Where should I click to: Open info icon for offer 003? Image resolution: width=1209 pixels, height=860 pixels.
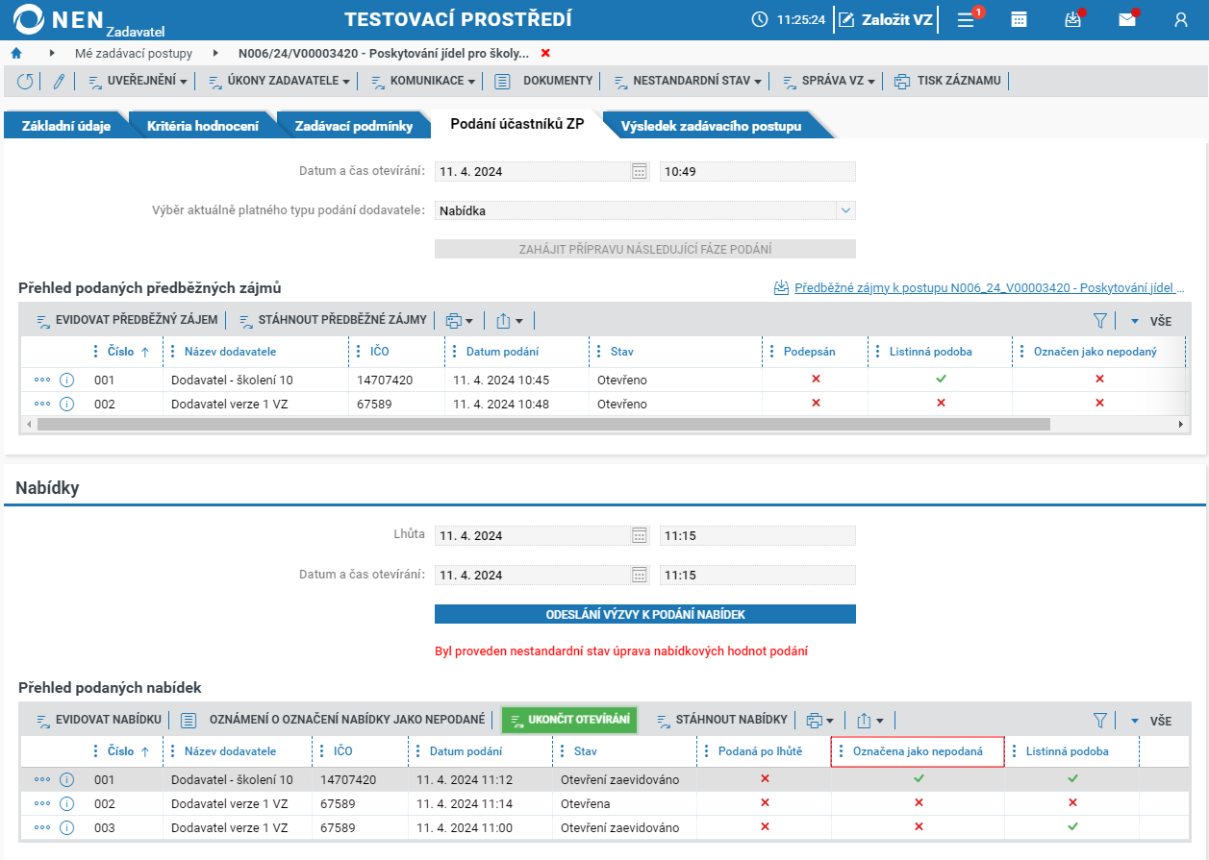pos(66,827)
